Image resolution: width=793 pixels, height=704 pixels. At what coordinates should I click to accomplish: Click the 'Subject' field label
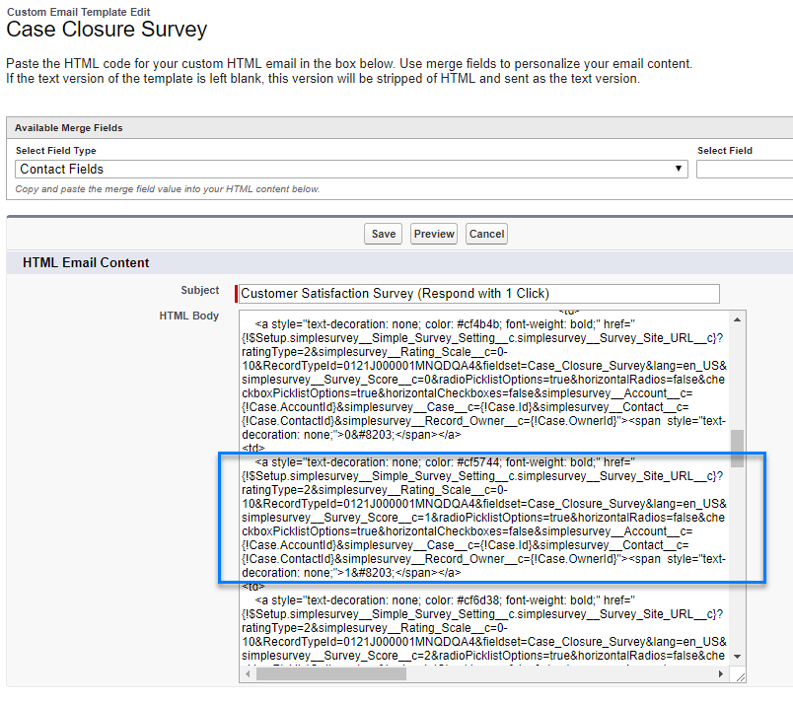pyautogui.click(x=200, y=290)
